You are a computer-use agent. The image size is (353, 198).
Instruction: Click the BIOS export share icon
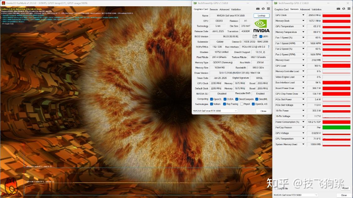point(254,36)
